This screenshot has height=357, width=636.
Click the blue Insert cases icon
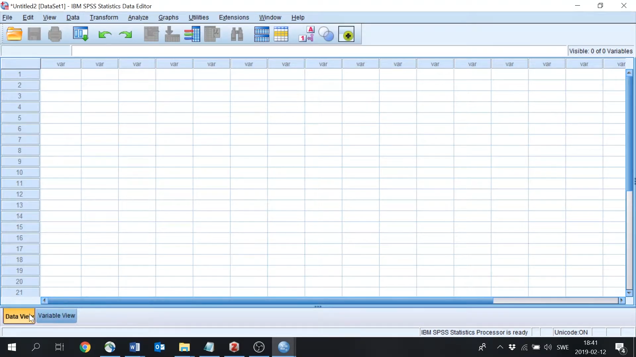click(x=262, y=34)
